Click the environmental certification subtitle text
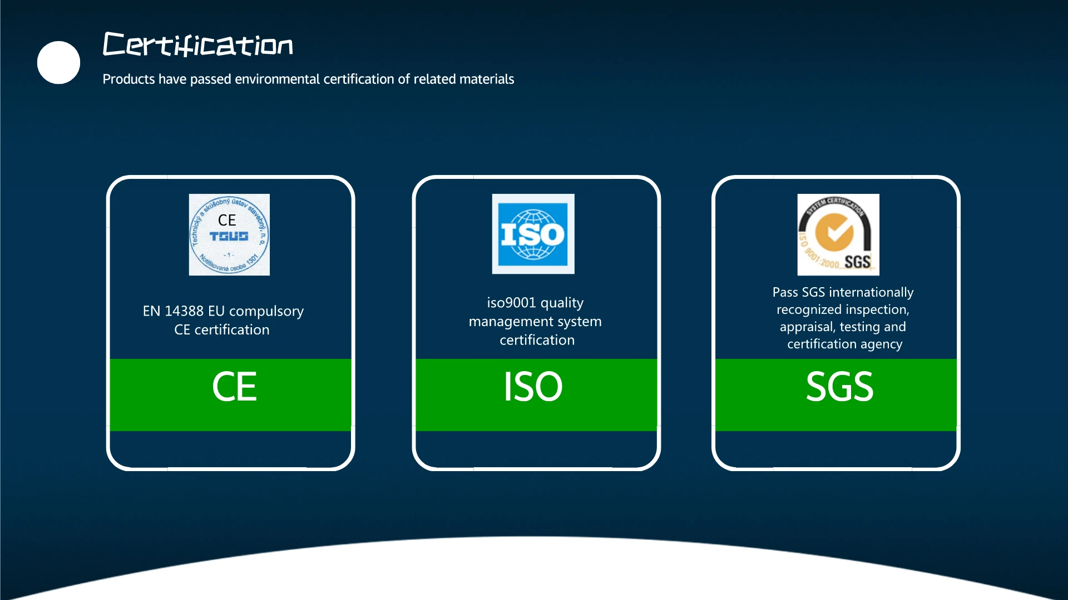 tap(308, 79)
